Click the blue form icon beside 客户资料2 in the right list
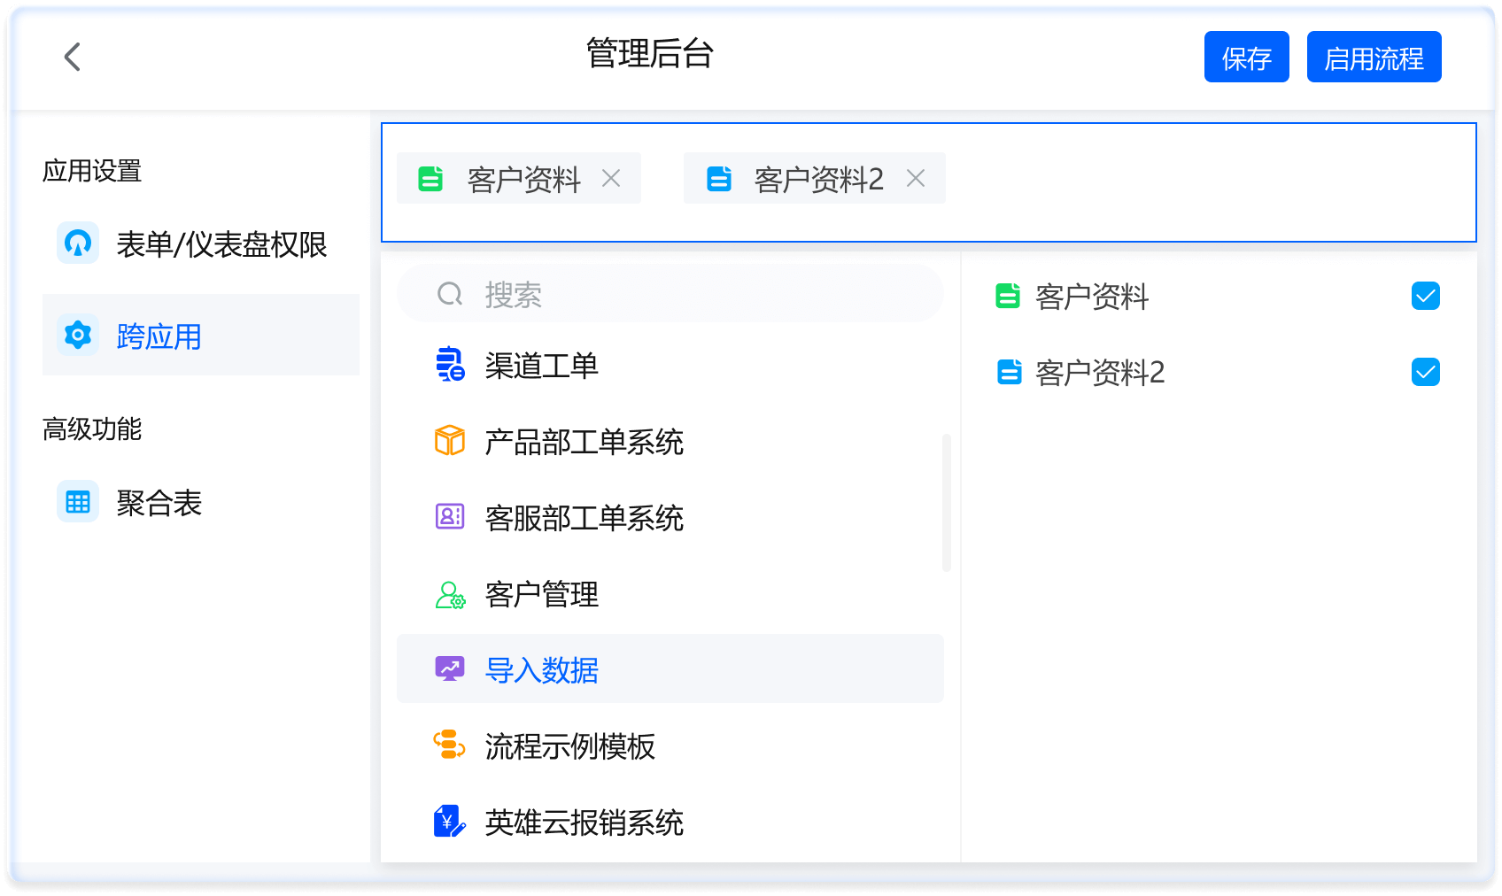Screen dimensions: 1502x896 click(1009, 372)
